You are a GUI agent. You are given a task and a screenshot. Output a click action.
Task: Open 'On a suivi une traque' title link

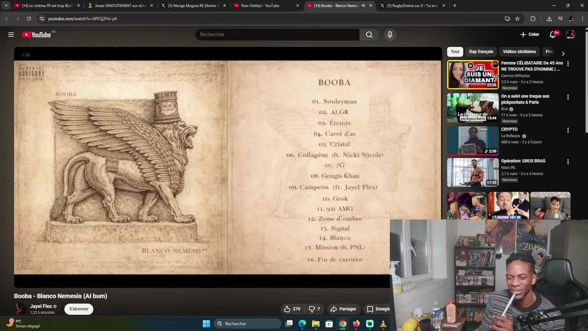tap(525, 99)
